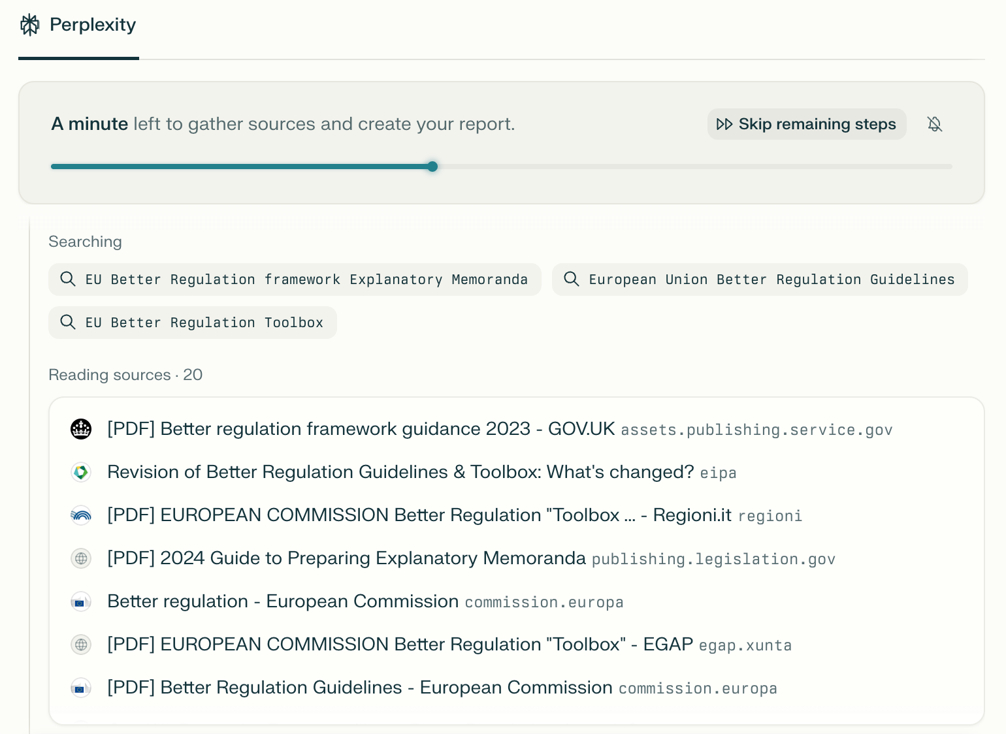
Task: Click EU flag favicon for Better regulation page
Action: pyautogui.click(x=81, y=601)
